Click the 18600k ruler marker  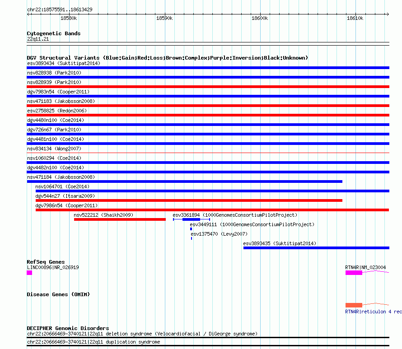point(260,18)
